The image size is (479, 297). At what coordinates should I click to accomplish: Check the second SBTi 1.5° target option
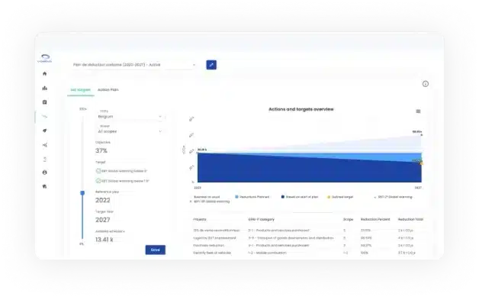(x=98, y=181)
